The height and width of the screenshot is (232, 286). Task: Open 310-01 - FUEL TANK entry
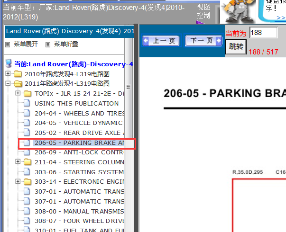point(79,230)
